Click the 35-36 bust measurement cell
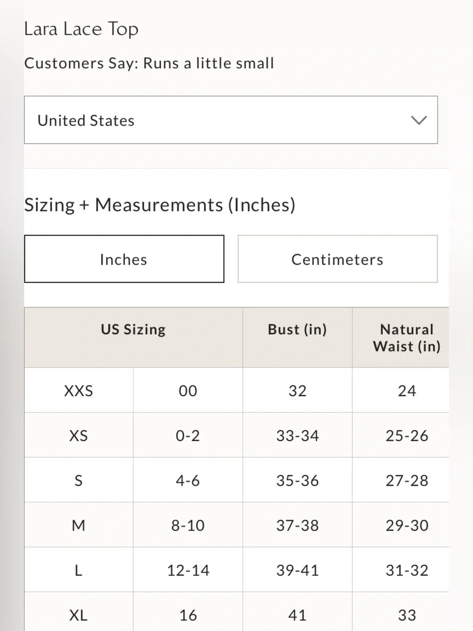 [297, 480]
